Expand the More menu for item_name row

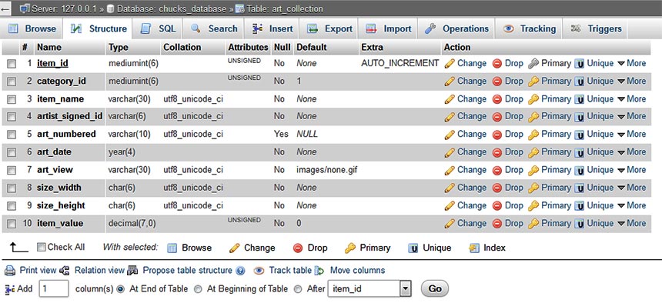[632, 99]
